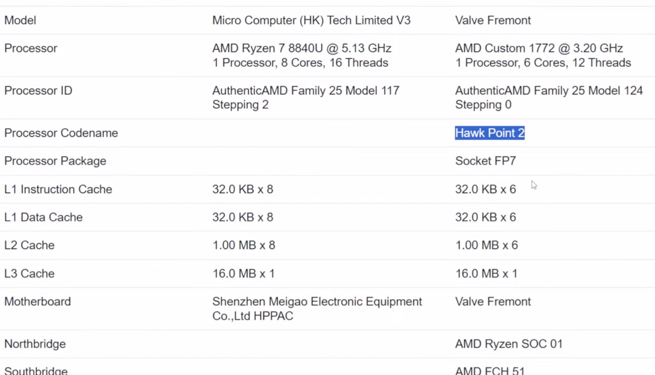Click the Processor ID row label
The width and height of the screenshot is (655, 375).
(38, 91)
